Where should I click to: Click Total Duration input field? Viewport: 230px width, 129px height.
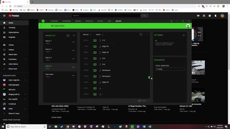170,69
